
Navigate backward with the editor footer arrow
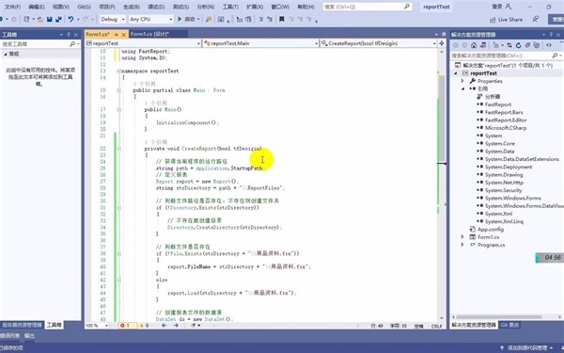coord(164,326)
